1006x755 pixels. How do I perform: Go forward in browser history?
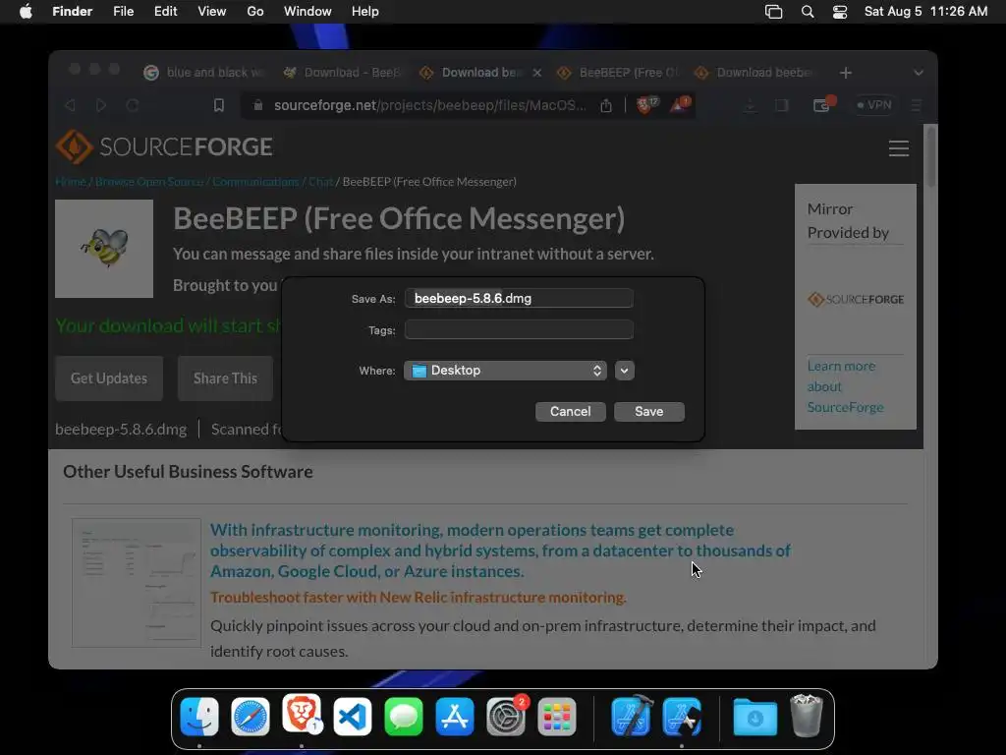[x=101, y=105]
